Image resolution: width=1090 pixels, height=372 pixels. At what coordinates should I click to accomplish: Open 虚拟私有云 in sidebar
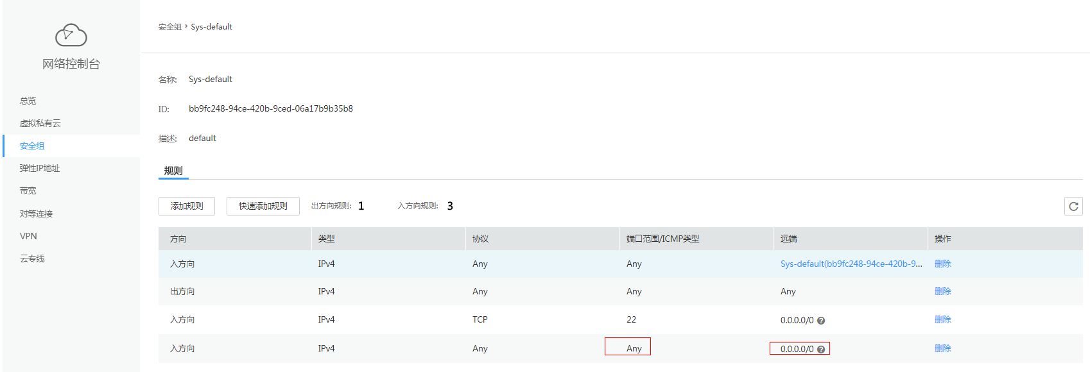coord(40,123)
